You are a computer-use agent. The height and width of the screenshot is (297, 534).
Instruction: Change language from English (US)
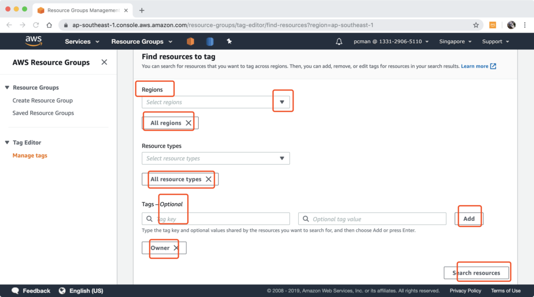[86, 291]
